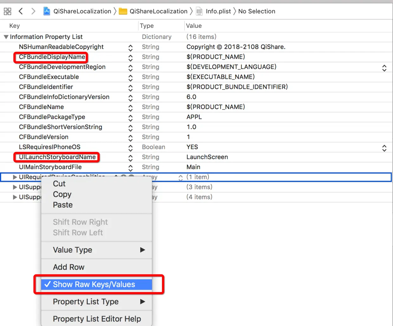
Task: Click the forward navigation arrow
Action: tap(33, 11)
